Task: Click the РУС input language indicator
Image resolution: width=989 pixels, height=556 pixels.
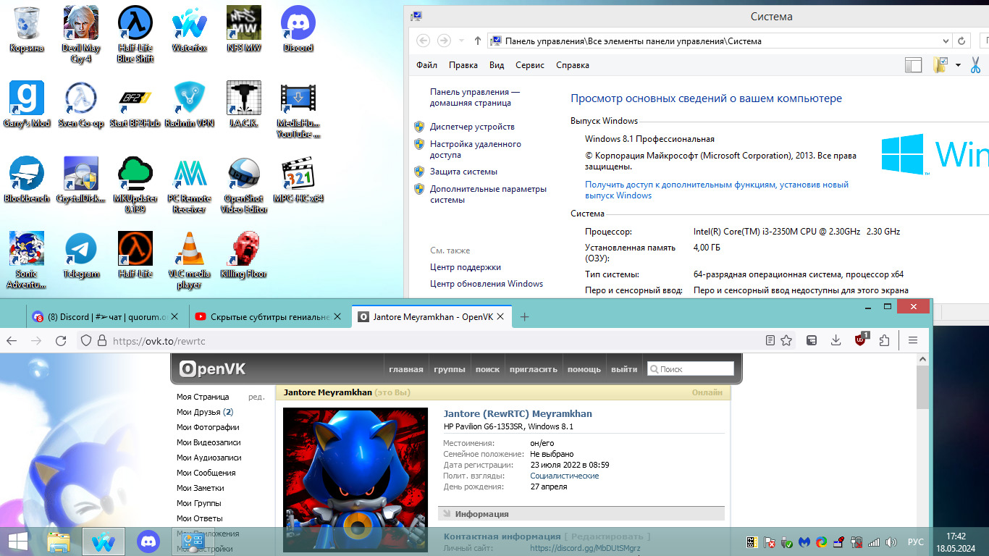Action: coord(915,542)
